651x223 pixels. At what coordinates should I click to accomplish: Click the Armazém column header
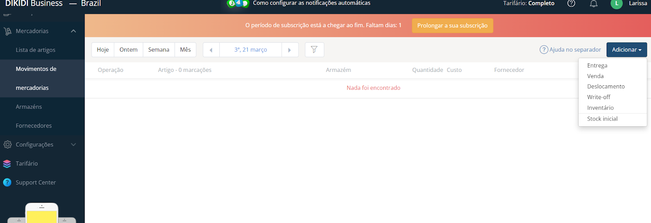[339, 70]
